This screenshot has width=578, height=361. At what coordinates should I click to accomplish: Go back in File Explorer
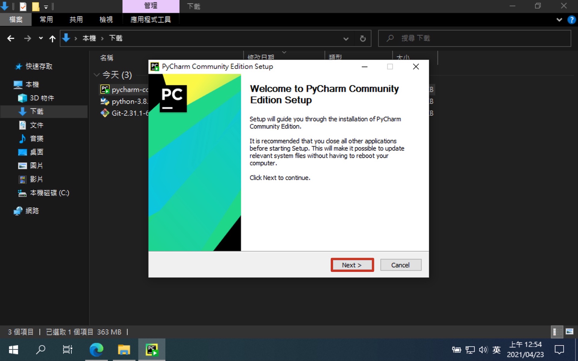[11, 38]
